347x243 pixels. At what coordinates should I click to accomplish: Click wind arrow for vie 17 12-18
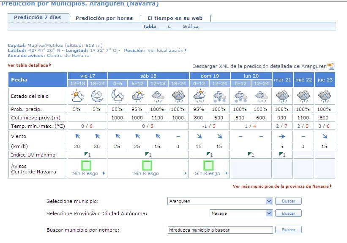coord(77,136)
